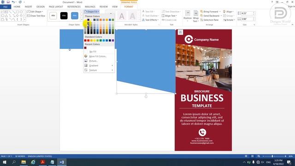
Task: Open Text Effects dropdown
Action: click(x=150, y=20)
